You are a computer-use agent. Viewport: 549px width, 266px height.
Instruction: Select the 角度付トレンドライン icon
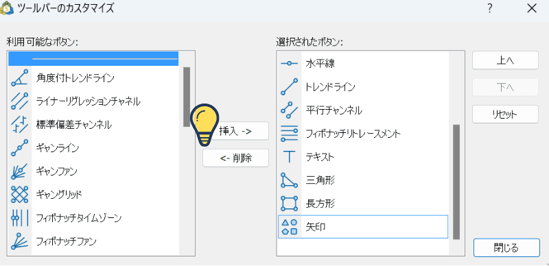click(x=20, y=77)
